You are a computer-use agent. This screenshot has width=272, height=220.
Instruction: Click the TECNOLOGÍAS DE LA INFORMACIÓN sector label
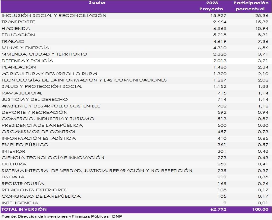pyautogui.click(x=84, y=80)
